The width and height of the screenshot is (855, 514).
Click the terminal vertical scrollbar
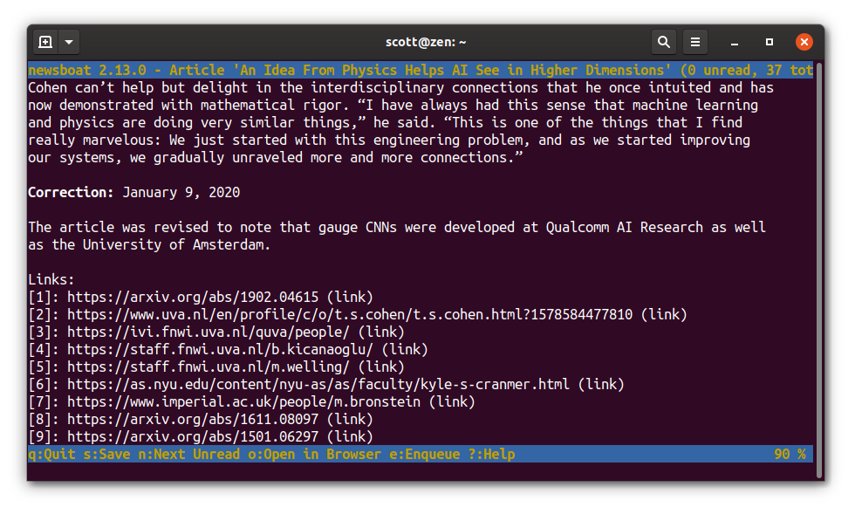tap(818, 262)
